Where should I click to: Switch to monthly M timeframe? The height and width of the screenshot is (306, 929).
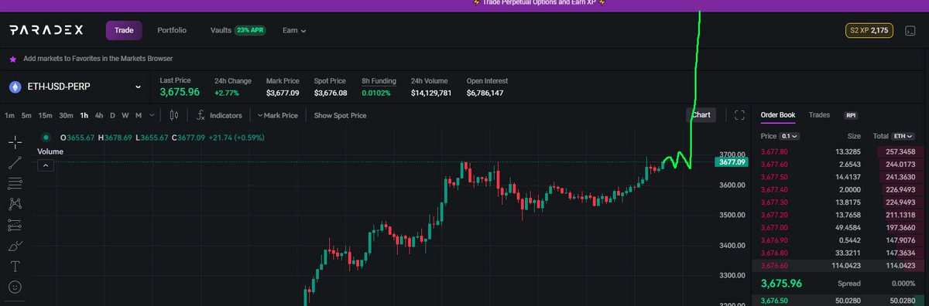pyautogui.click(x=139, y=115)
